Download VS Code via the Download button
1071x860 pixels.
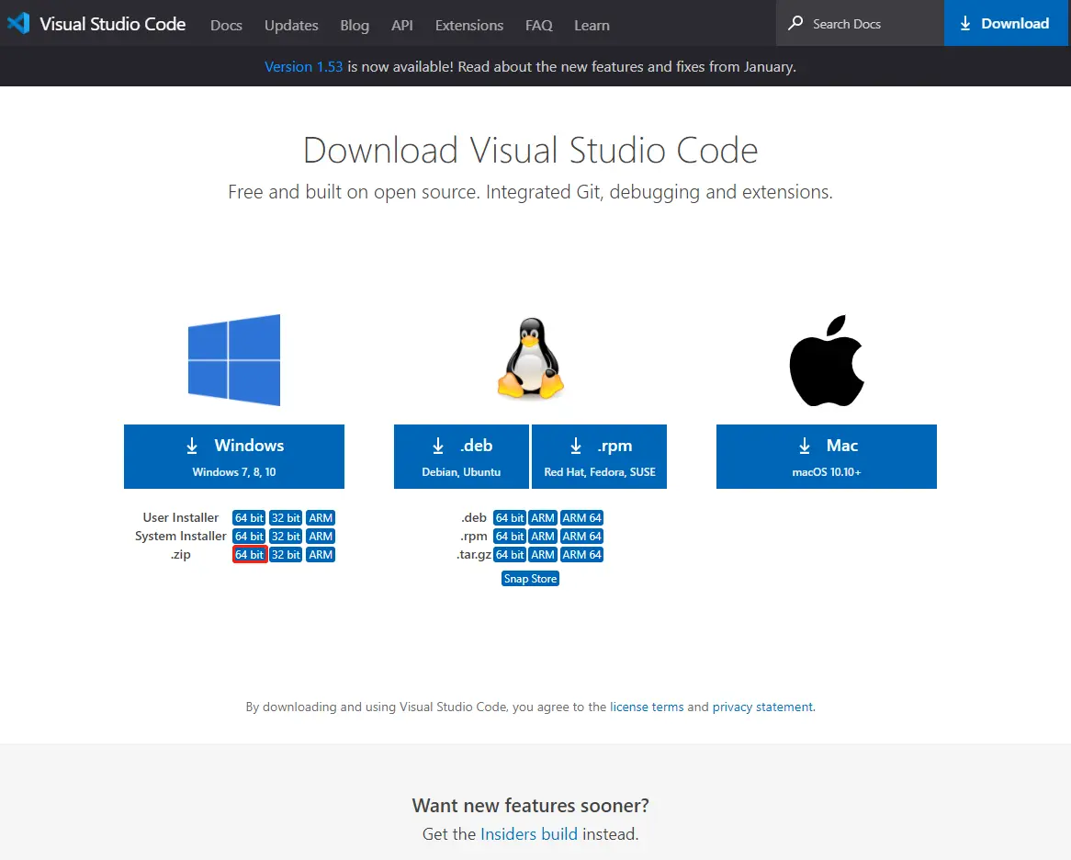pyautogui.click(x=1005, y=23)
